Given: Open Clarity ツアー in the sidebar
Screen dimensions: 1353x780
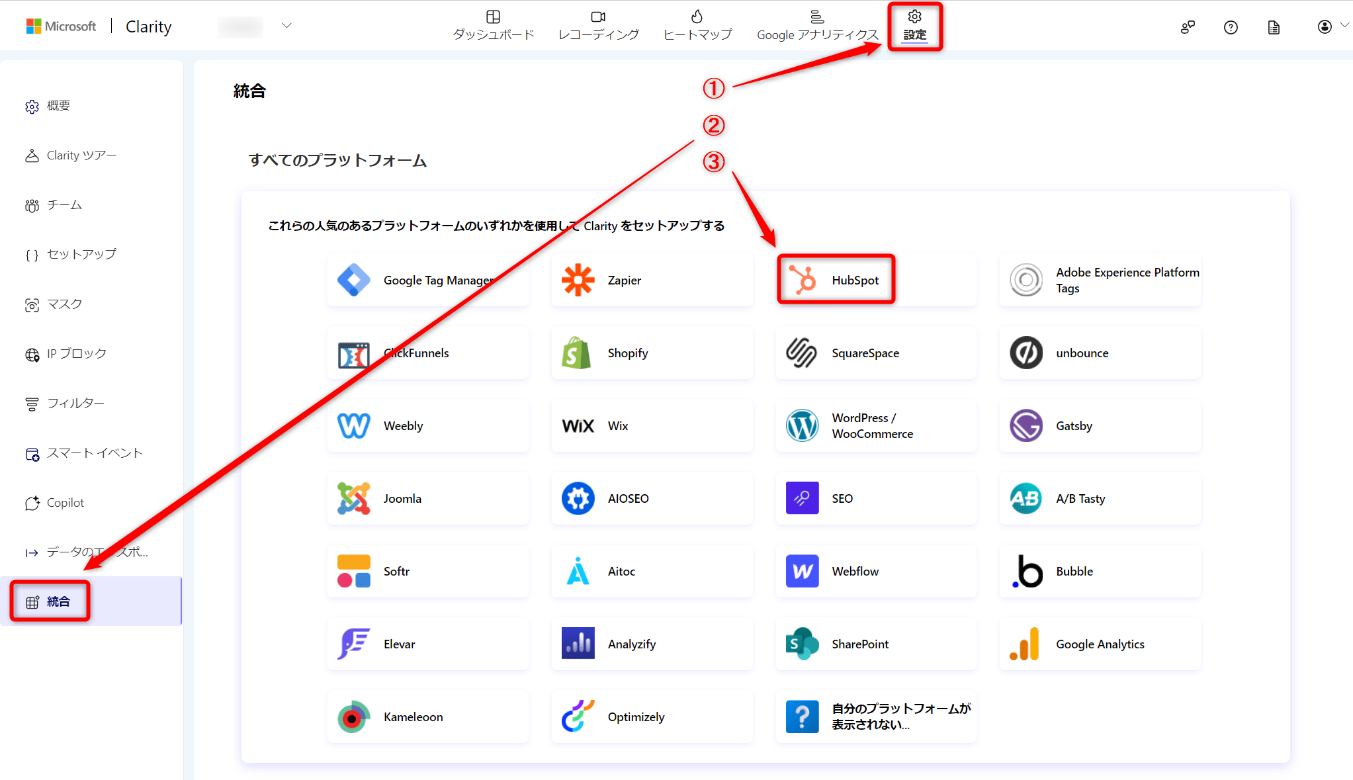Looking at the screenshot, I should coord(91,155).
